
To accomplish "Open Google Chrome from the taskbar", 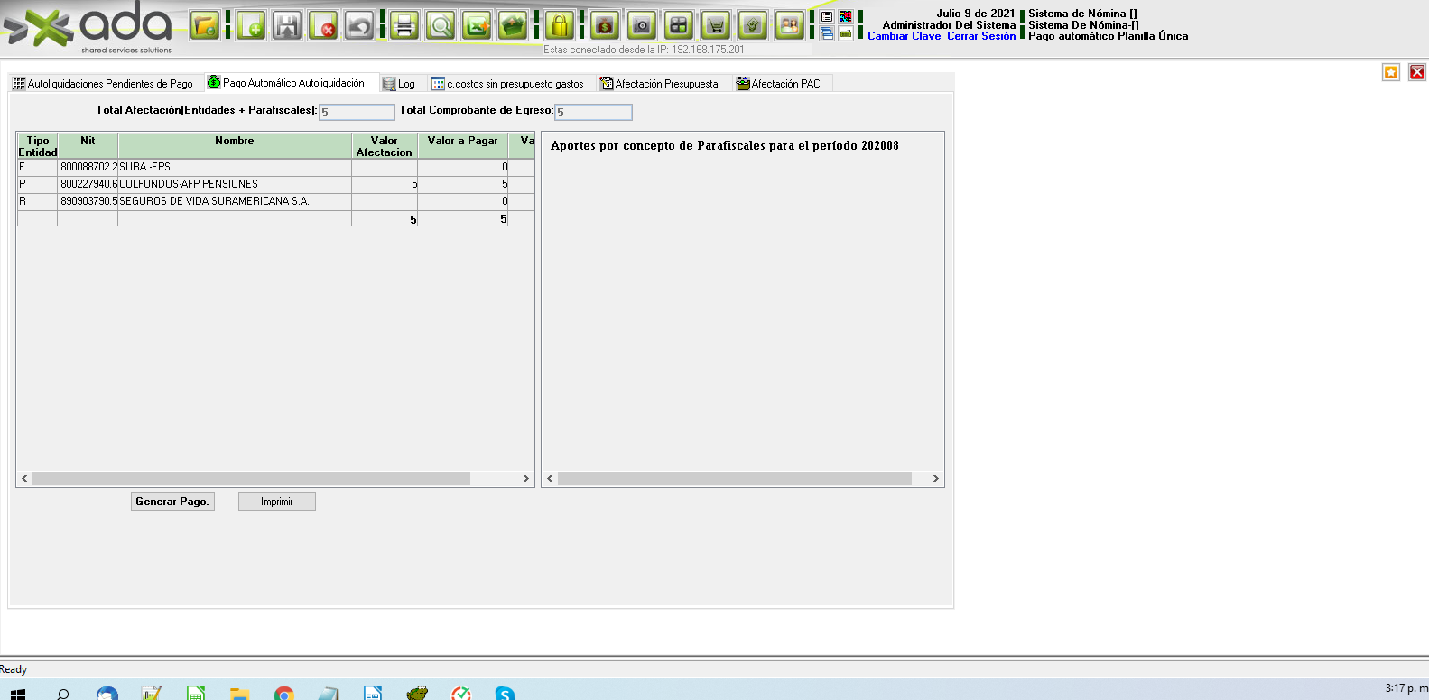I will point(284,694).
